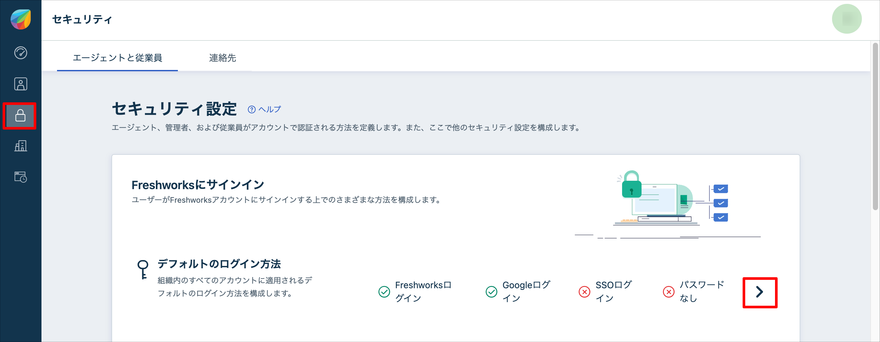880x342 pixels.
Task: Click the Freshworksにサインイン section title
Action: point(198,185)
